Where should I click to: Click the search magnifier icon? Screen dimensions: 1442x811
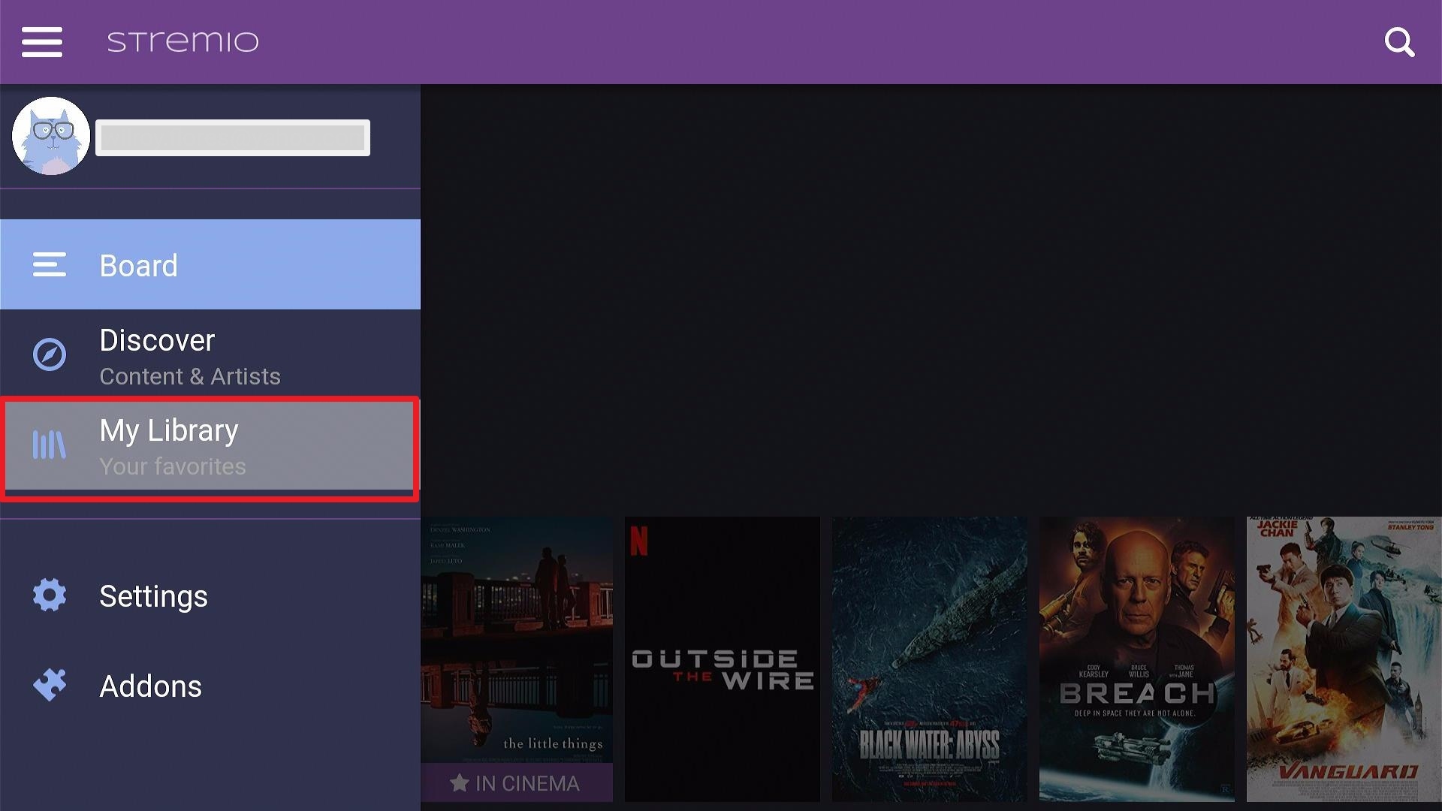pos(1399,42)
